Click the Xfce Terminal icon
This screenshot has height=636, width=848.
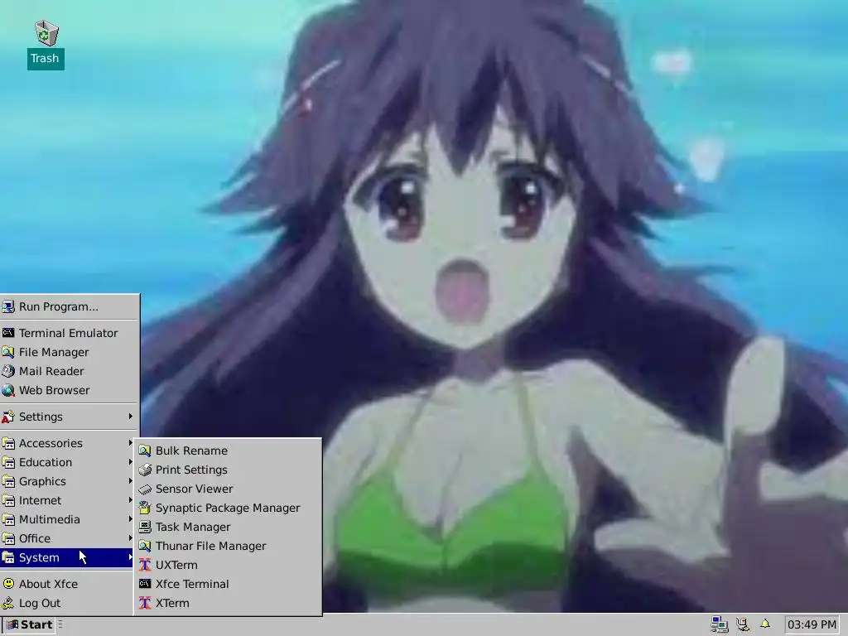point(144,584)
